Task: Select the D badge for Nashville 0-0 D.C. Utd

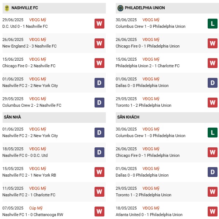Action: (x=99, y=152)
